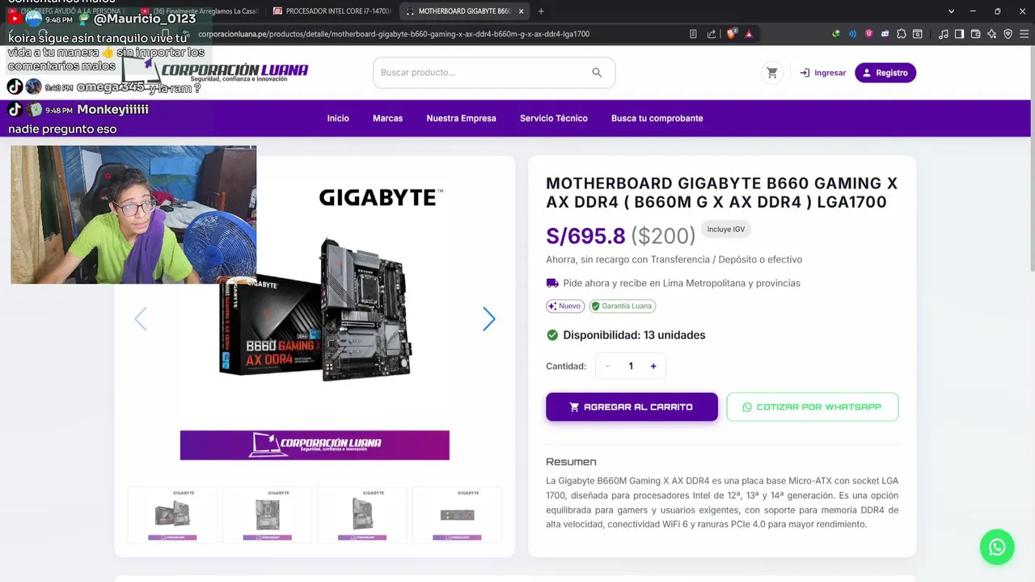The image size is (1035, 582).
Task: Select third product thumbnail, angled view
Action: [x=362, y=514]
